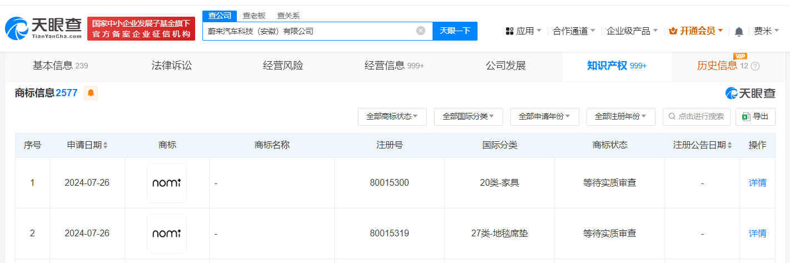The width and height of the screenshot is (790, 263).
Task: Click the nomi trademark thumbnail in row 2
Action: [x=167, y=234]
